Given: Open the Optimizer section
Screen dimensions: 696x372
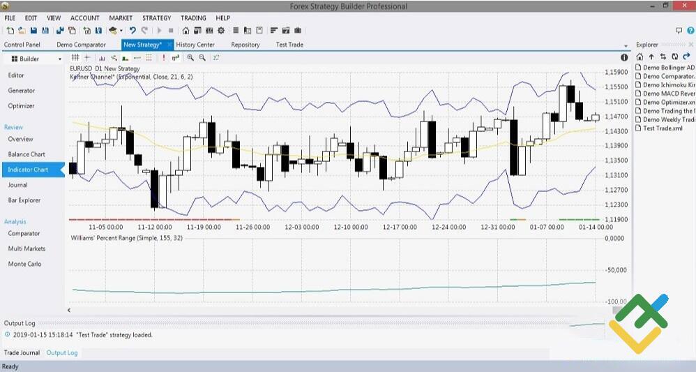Looking at the screenshot, I should [21, 106].
